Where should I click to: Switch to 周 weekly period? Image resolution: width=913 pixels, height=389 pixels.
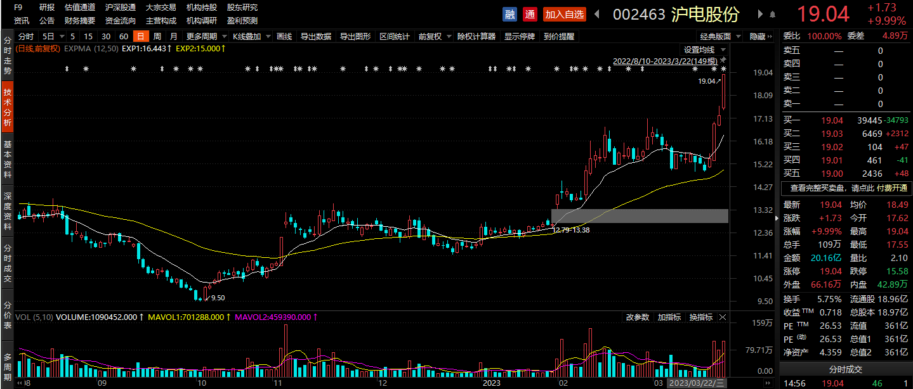tap(157, 36)
